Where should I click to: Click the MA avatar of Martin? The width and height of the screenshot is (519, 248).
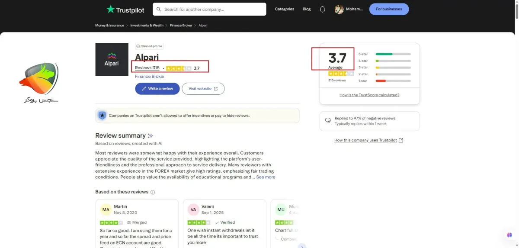(x=106, y=210)
